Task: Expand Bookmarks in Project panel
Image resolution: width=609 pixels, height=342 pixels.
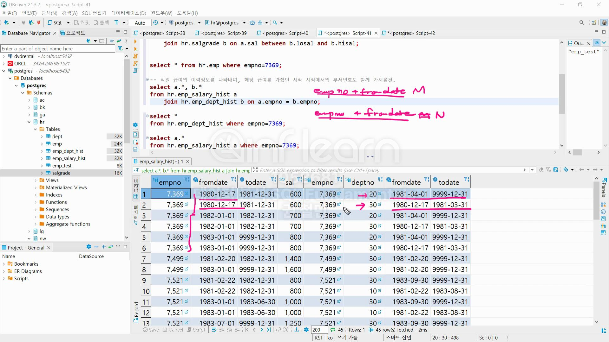Action: point(4,264)
